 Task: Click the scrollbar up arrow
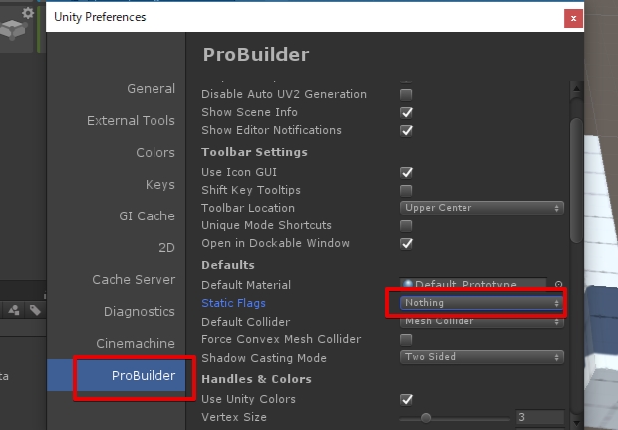[576, 89]
